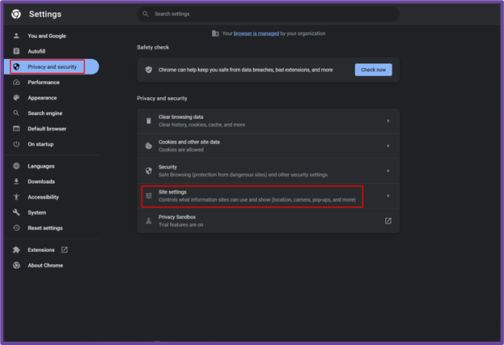Click the cookie icon in Cookies row
Screen dimensions: 504x345
click(149, 146)
